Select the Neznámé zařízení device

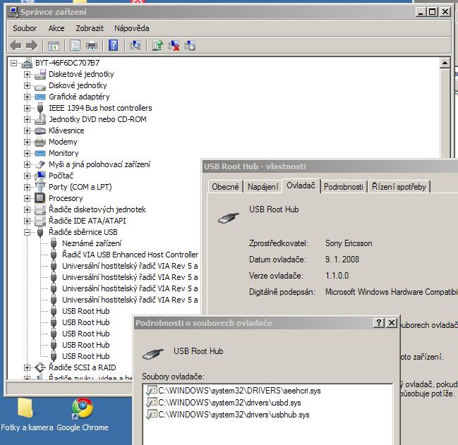pos(91,243)
